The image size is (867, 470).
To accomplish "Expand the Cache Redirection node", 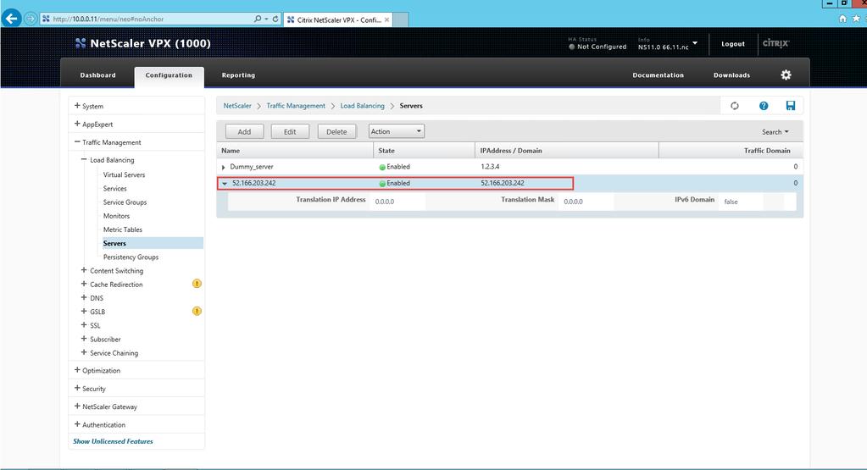I will point(84,284).
